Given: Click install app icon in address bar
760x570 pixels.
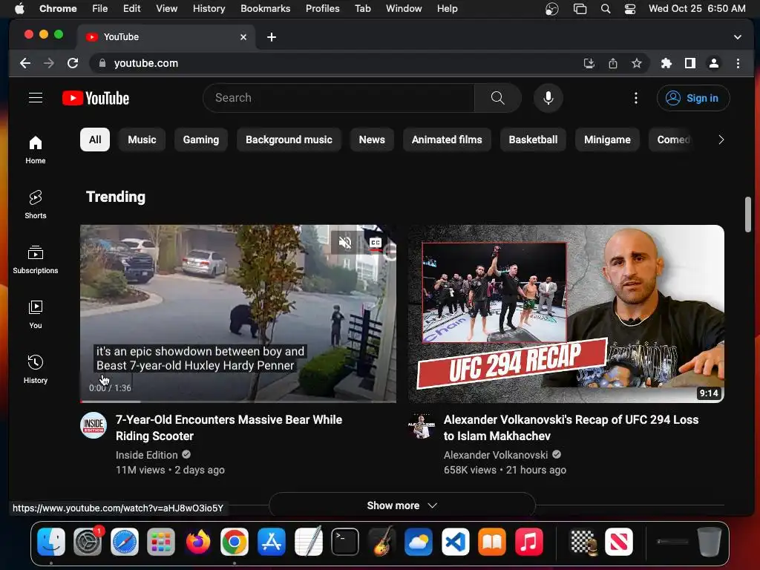Looking at the screenshot, I should [x=589, y=63].
